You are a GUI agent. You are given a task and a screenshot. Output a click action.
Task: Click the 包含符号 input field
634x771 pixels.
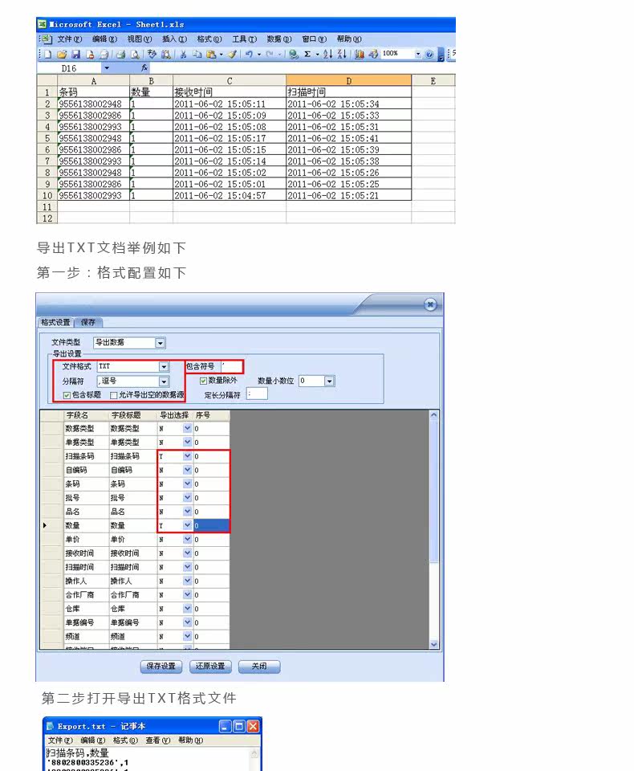pyautogui.click(x=231, y=366)
